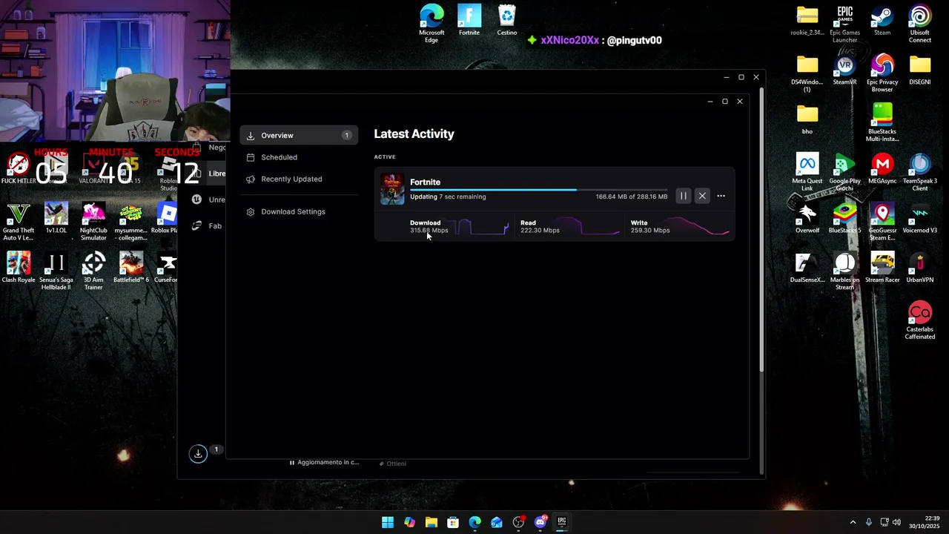The width and height of the screenshot is (949, 534).
Task: Select Meta Quest Link desktop icon
Action: [x=807, y=172]
